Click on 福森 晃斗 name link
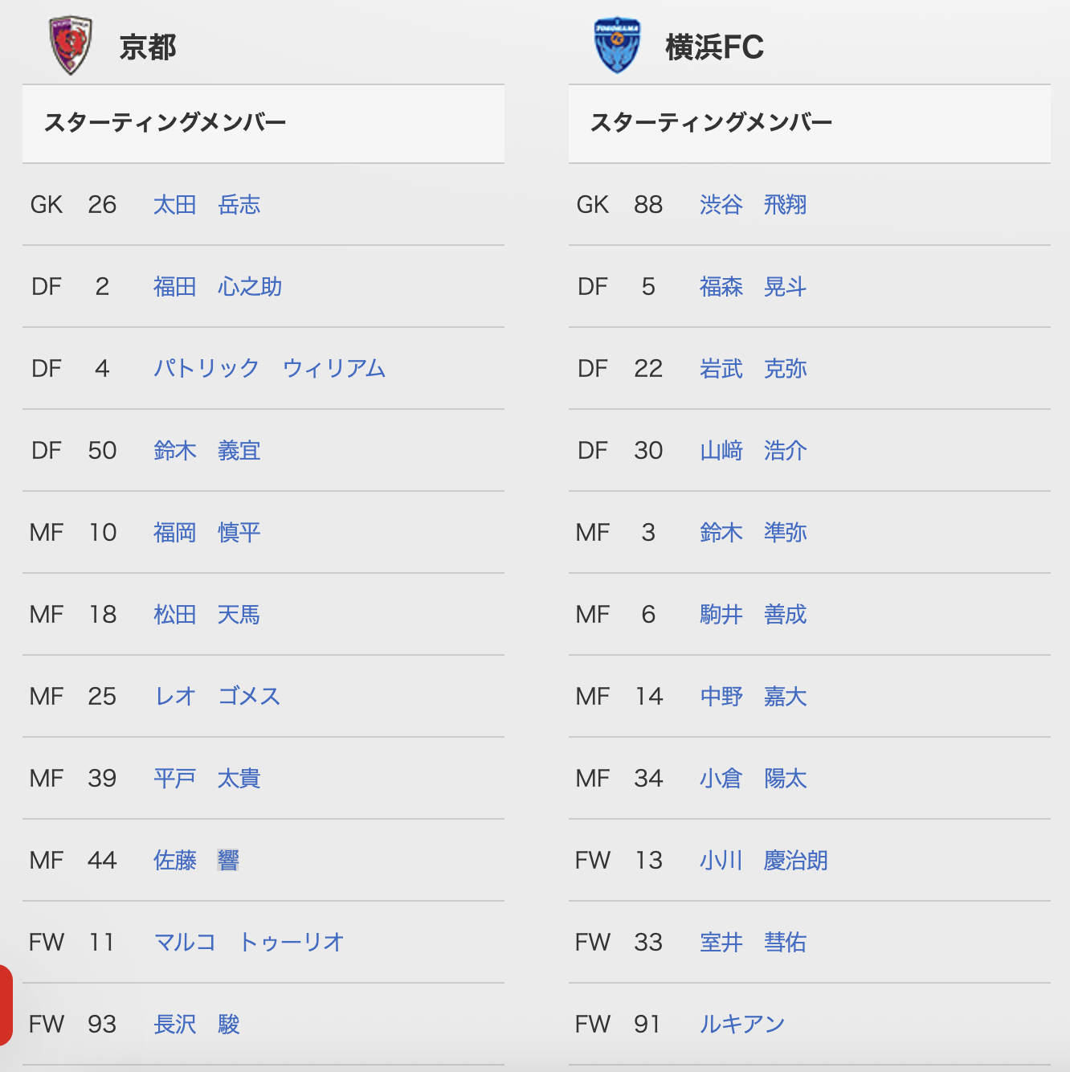Image resolution: width=1070 pixels, height=1072 pixels. [x=753, y=287]
